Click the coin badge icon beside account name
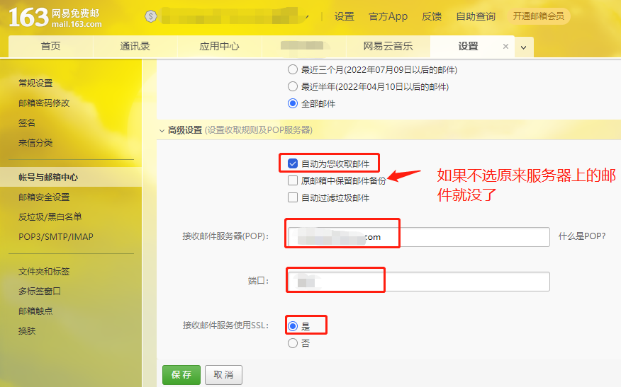621x387 pixels. (150, 16)
